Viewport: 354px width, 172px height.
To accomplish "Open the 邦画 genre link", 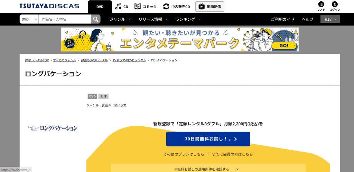I will click(105, 105).
